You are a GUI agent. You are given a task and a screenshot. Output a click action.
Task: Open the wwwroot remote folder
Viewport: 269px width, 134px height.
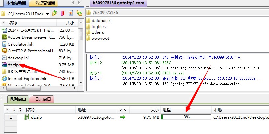(100, 38)
